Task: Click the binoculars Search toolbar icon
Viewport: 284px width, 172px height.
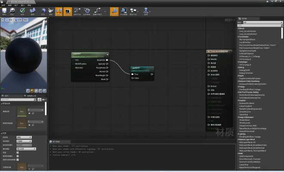Action: (x=33, y=12)
